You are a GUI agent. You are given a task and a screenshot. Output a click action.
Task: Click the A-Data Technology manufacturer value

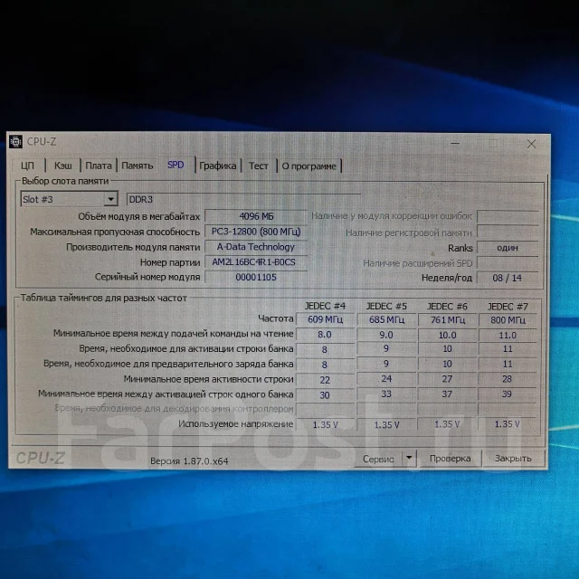(x=256, y=247)
